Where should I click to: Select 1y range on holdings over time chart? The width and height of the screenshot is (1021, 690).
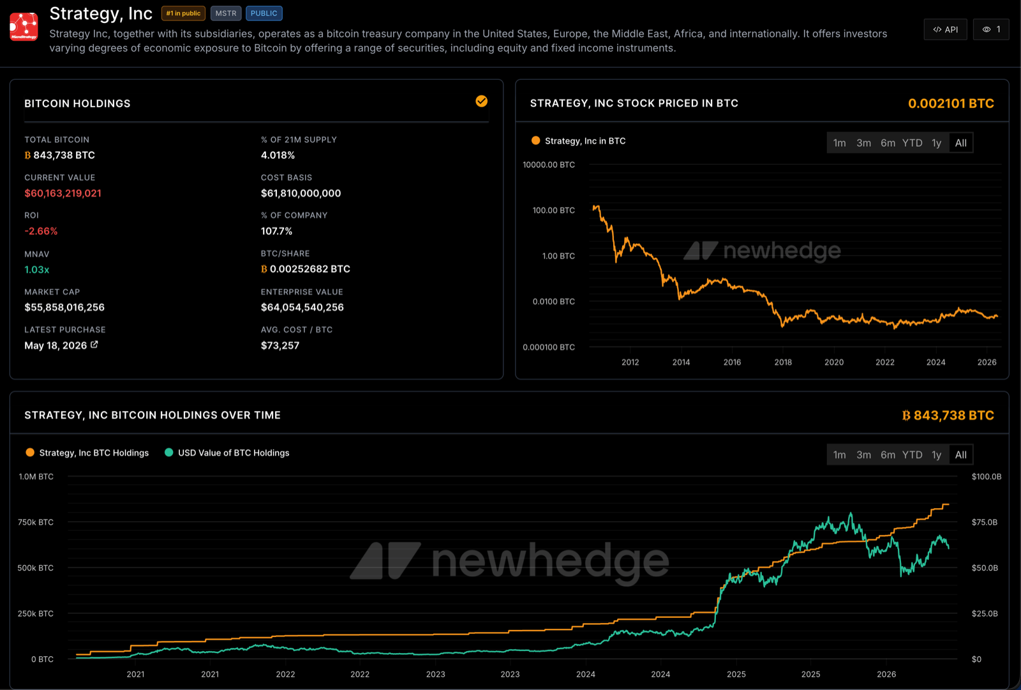936,455
